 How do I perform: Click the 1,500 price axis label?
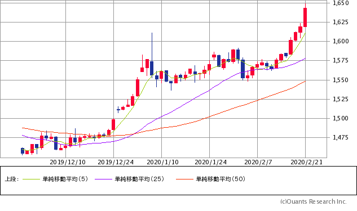coord(341,118)
